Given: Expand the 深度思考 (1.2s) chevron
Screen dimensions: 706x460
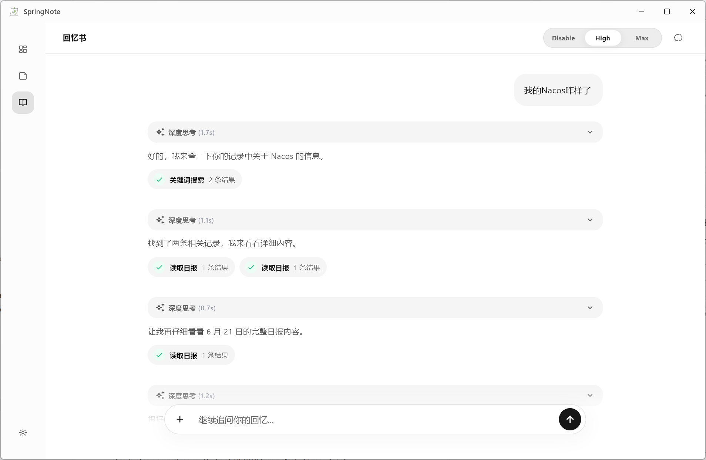Looking at the screenshot, I should point(590,396).
